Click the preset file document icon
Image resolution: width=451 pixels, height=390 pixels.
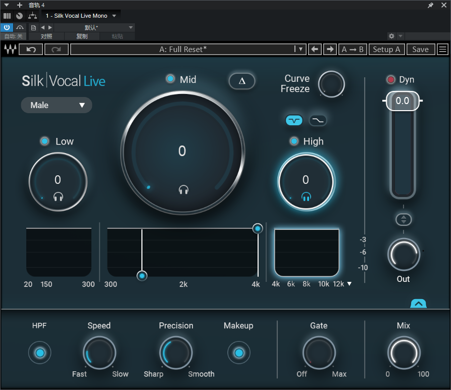pyautogui.click(x=34, y=28)
